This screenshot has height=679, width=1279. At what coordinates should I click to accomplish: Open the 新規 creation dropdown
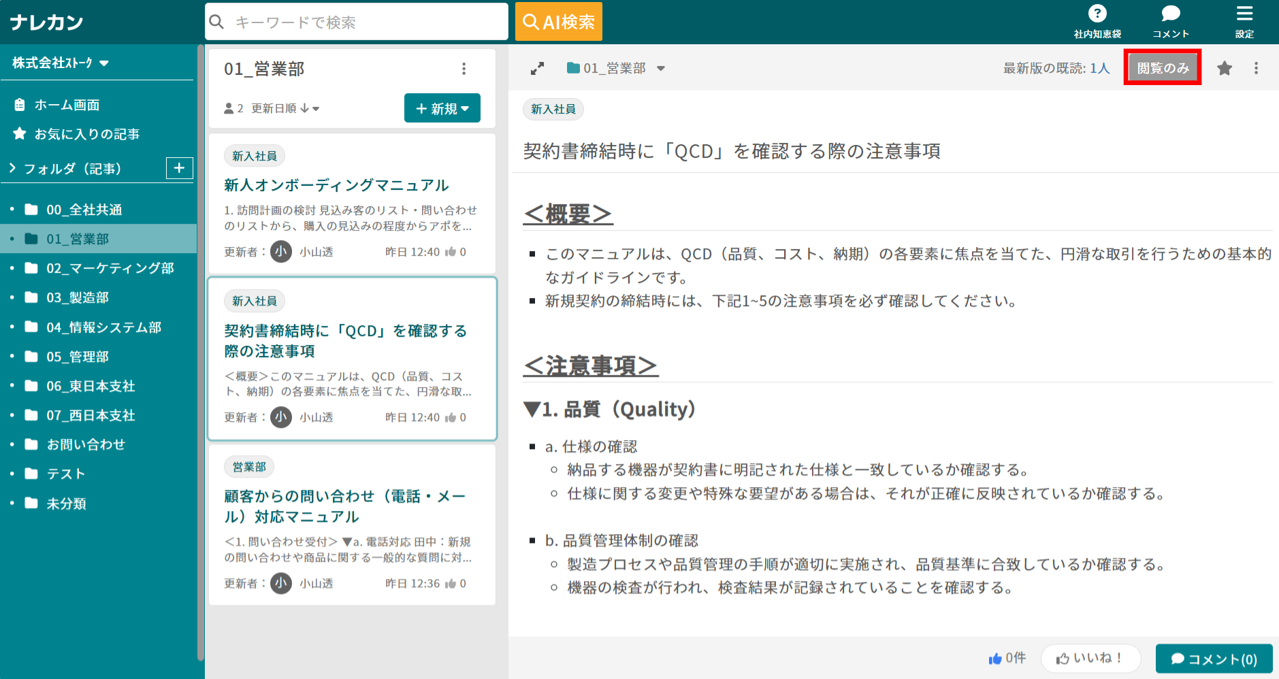(442, 107)
